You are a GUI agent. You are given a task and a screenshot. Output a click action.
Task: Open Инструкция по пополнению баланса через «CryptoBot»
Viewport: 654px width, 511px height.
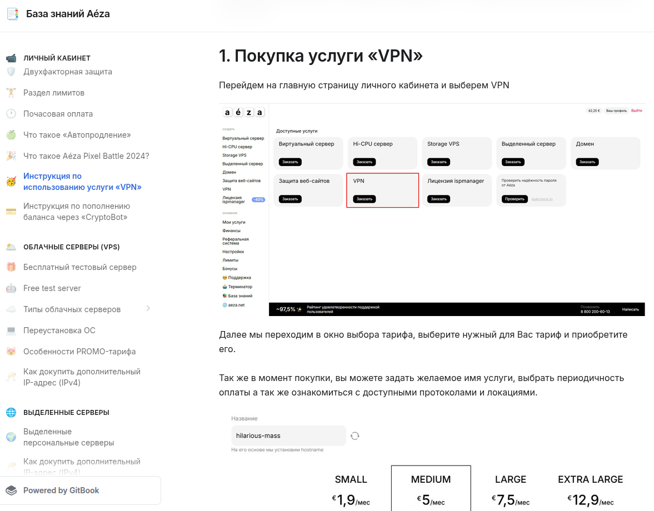click(x=77, y=211)
